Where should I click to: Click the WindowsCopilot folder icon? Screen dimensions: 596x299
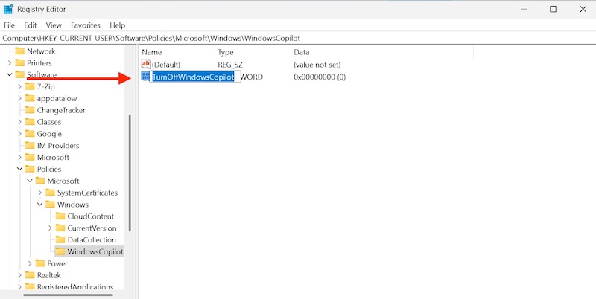60,251
